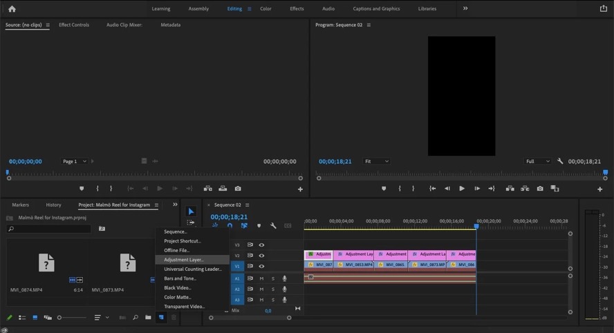Open the Fit zoom level dropdown
The height and width of the screenshot is (333, 614).
click(x=376, y=161)
